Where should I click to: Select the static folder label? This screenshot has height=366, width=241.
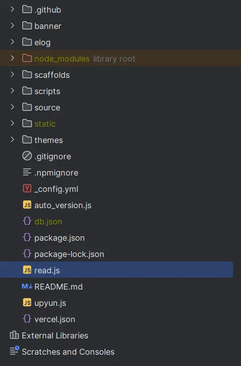tap(45, 124)
